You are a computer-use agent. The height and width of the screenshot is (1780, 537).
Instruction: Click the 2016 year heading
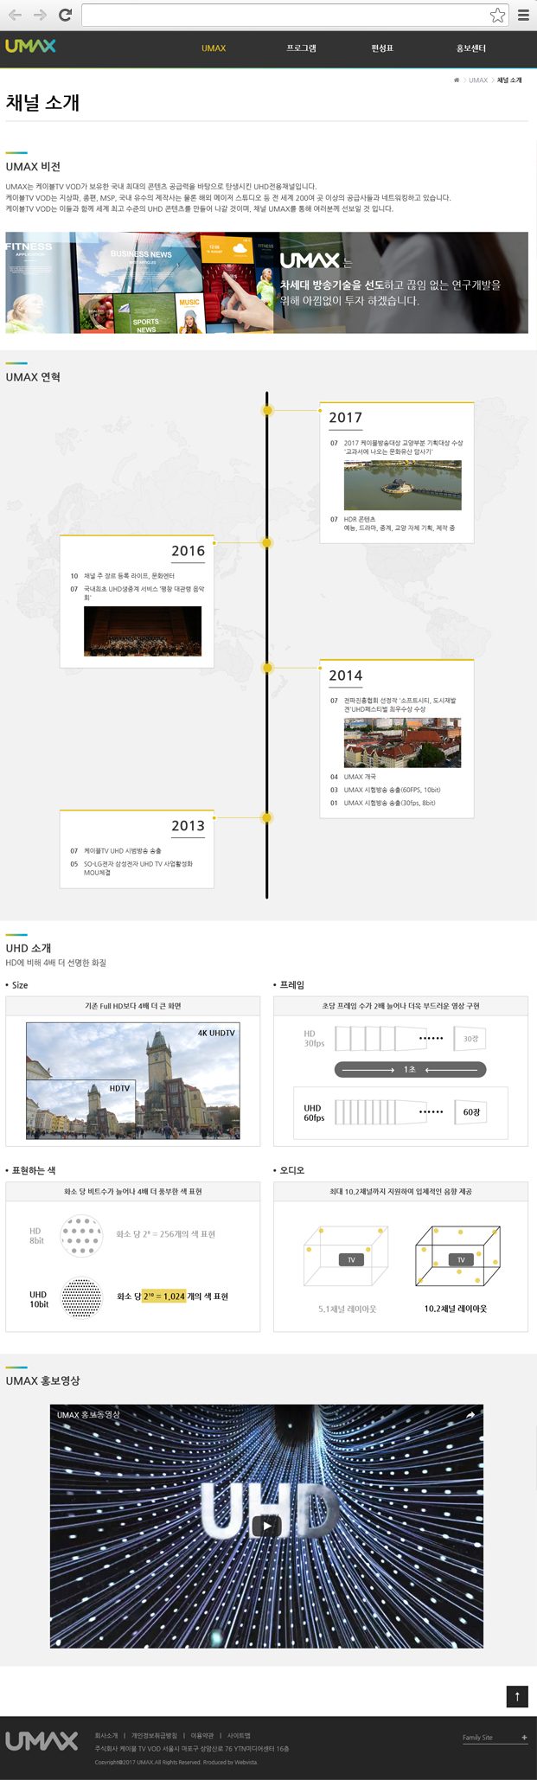188,551
